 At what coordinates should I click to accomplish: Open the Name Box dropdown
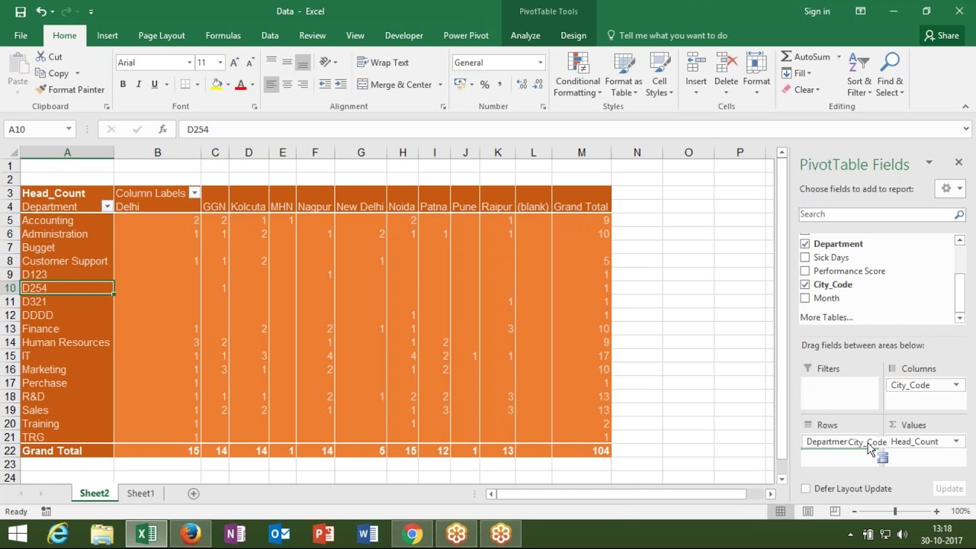click(69, 130)
